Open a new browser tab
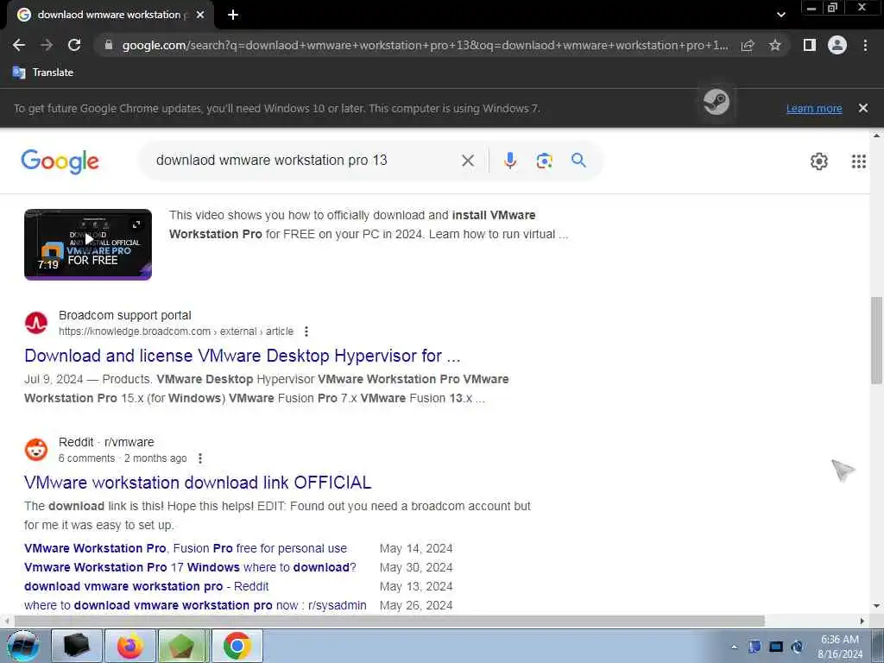The width and height of the screenshot is (884, 663). pyautogui.click(x=233, y=15)
